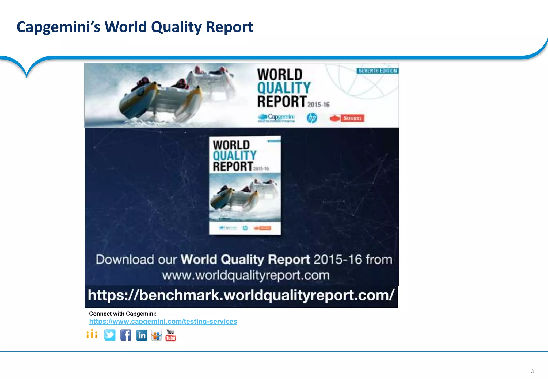
Task: Click the slide page number 3
Action: tap(532, 371)
